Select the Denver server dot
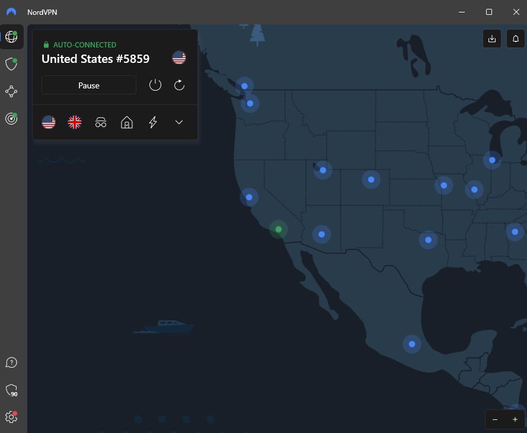The image size is (527, 433). [x=371, y=180]
